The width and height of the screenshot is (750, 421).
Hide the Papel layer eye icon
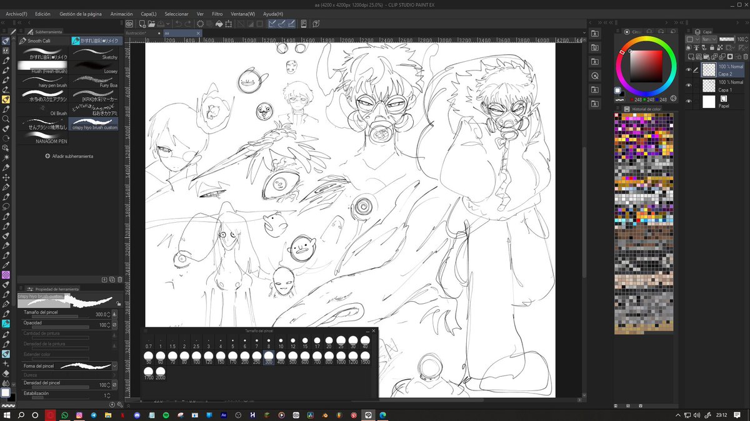[689, 101]
